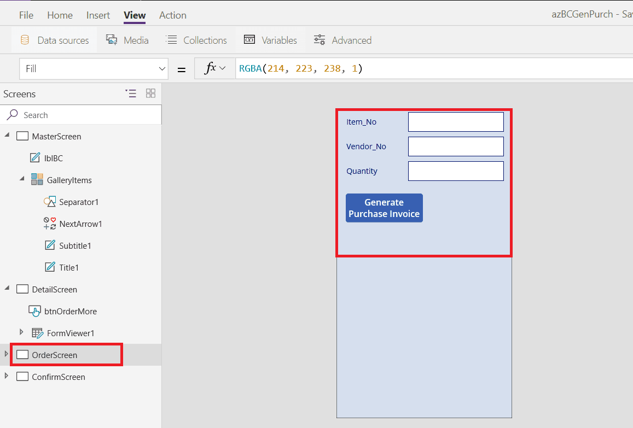The height and width of the screenshot is (428, 633).
Task: Switch Screens pane to tree list view
Action: coord(130,93)
